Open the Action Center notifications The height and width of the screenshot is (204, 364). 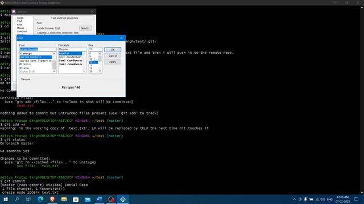(357, 199)
